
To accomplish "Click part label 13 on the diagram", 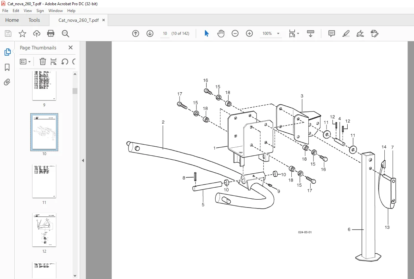I will (x=387, y=227).
